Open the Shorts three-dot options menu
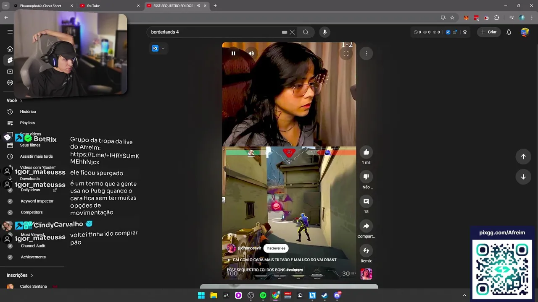This screenshot has width=538, height=302. click(366, 53)
